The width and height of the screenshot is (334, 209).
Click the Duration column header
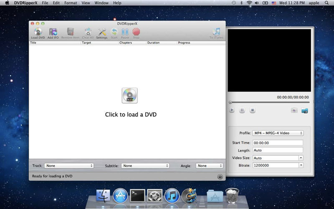tap(162, 43)
